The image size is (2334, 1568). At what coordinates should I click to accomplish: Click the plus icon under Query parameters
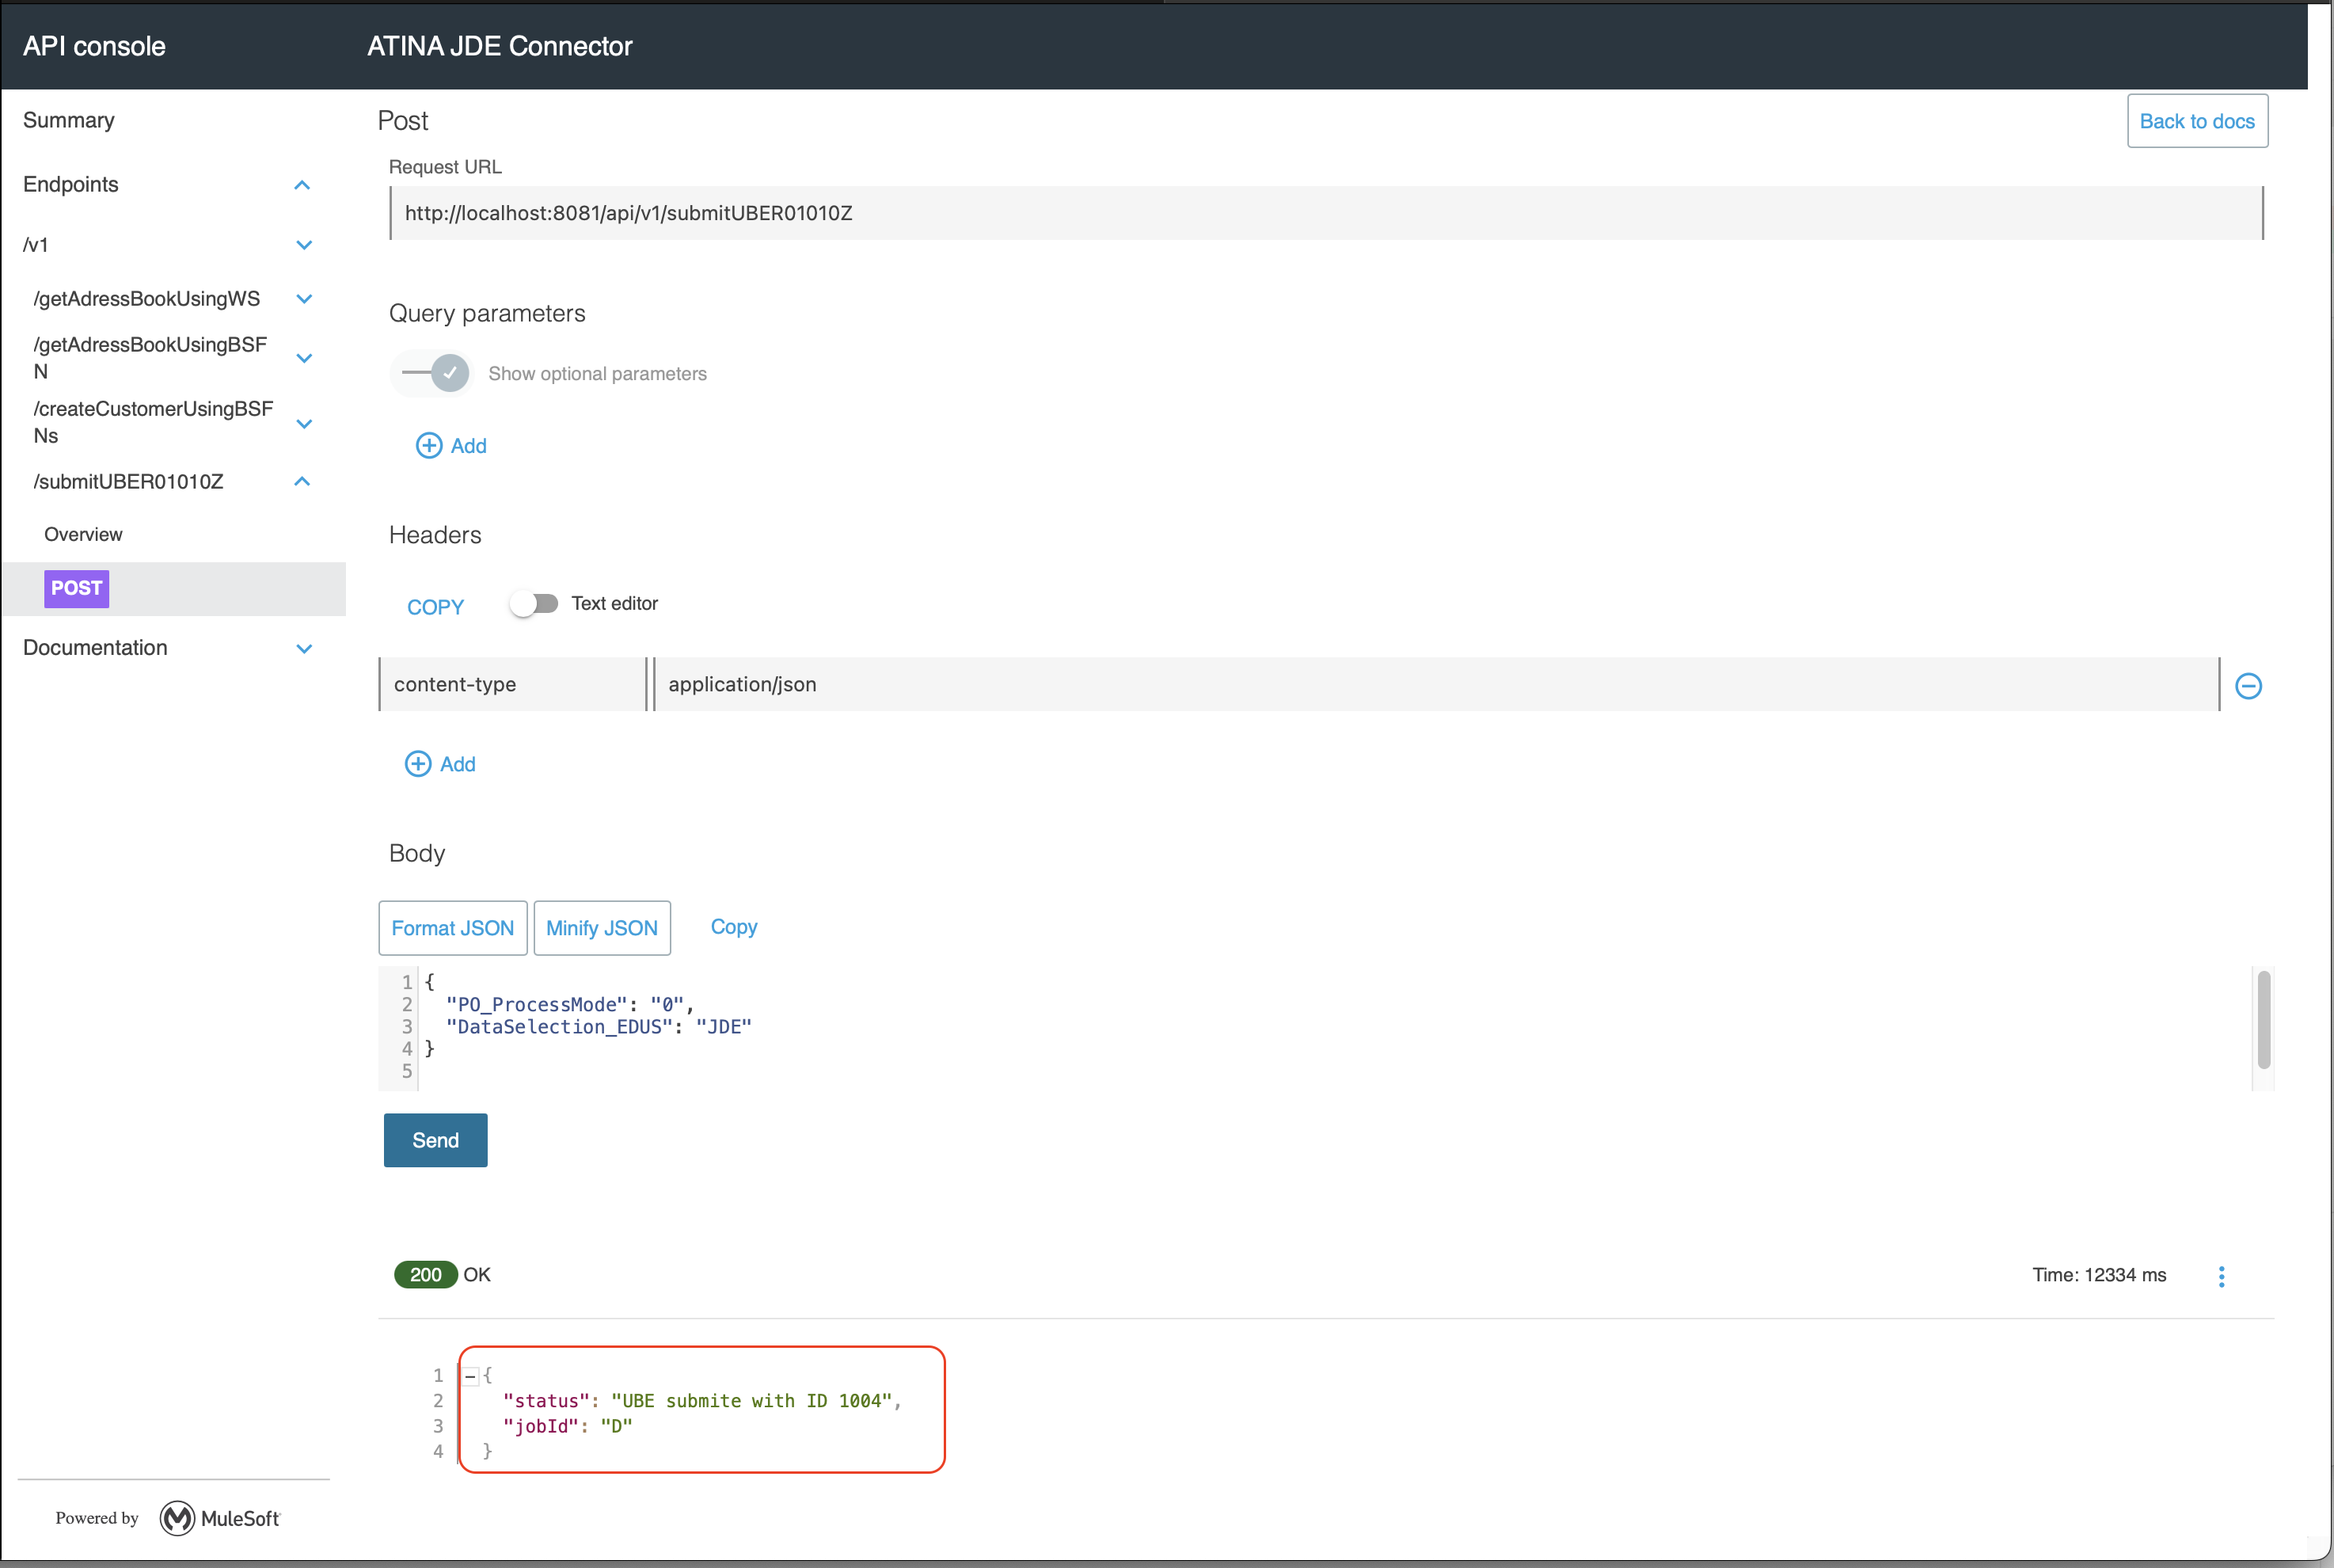(429, 446)
